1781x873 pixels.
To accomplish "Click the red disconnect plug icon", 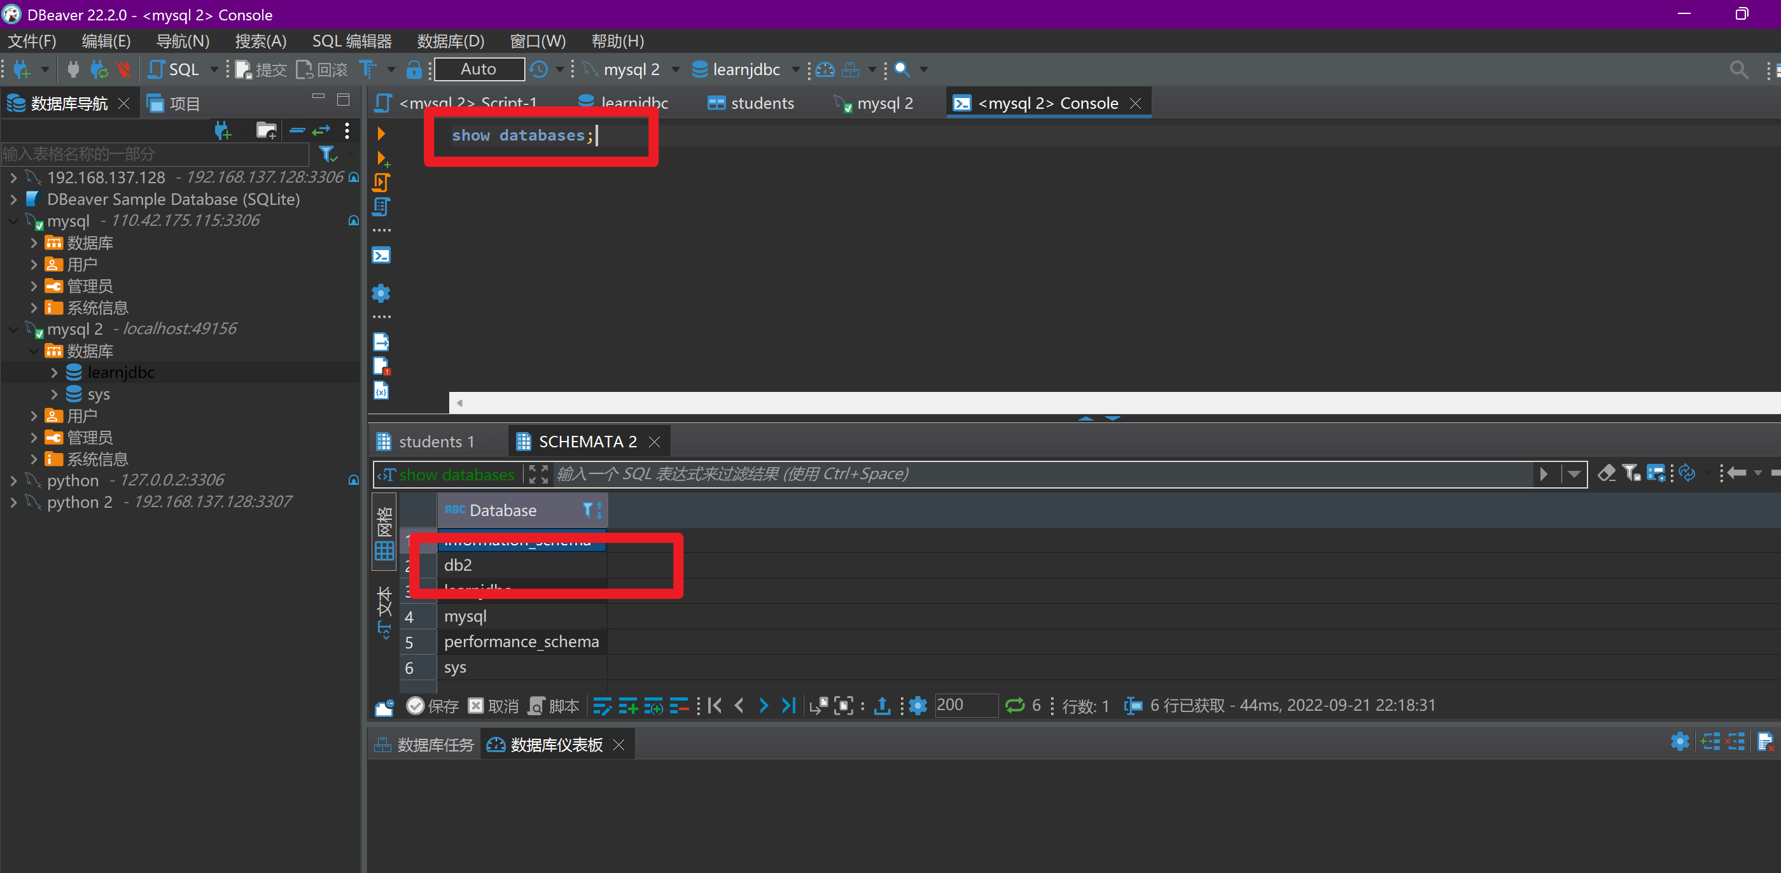I will coord(125,69).
